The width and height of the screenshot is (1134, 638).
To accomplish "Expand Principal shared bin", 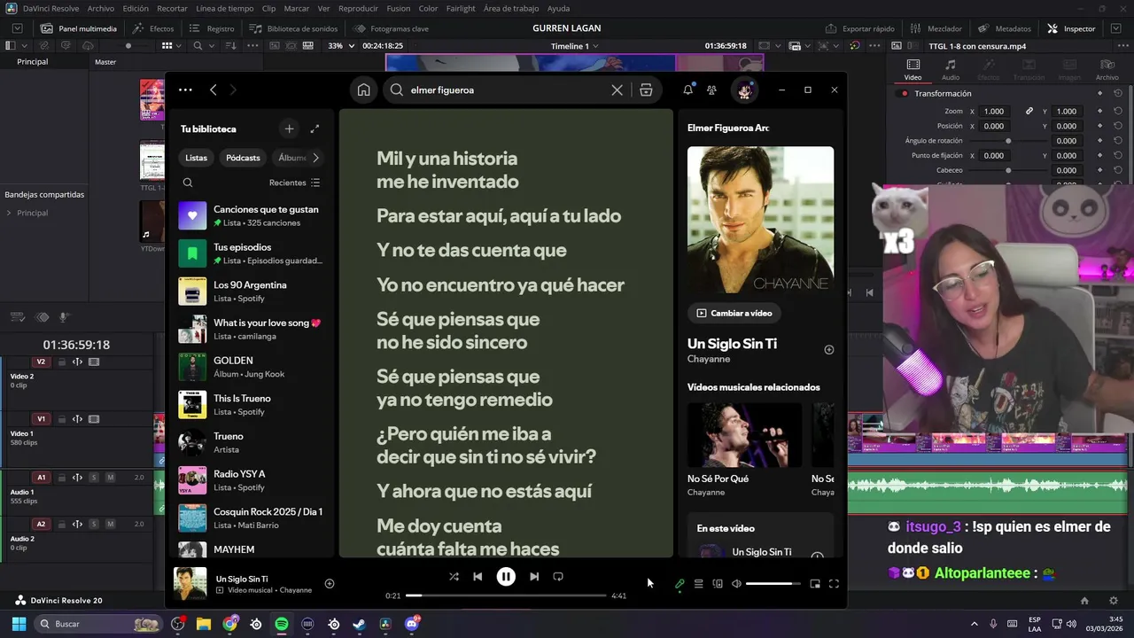I will click(x=9, y=213).
